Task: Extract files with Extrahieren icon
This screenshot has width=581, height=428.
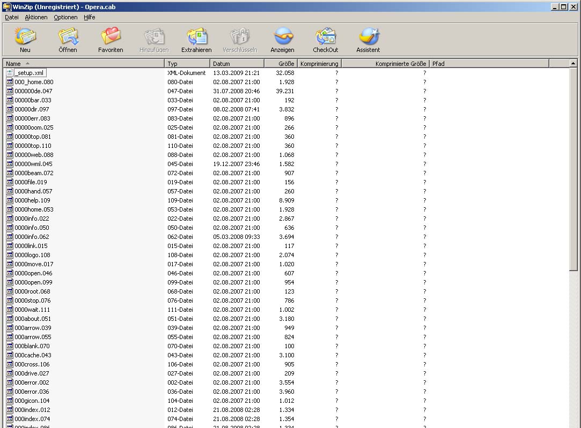Action: pos(196,36)
